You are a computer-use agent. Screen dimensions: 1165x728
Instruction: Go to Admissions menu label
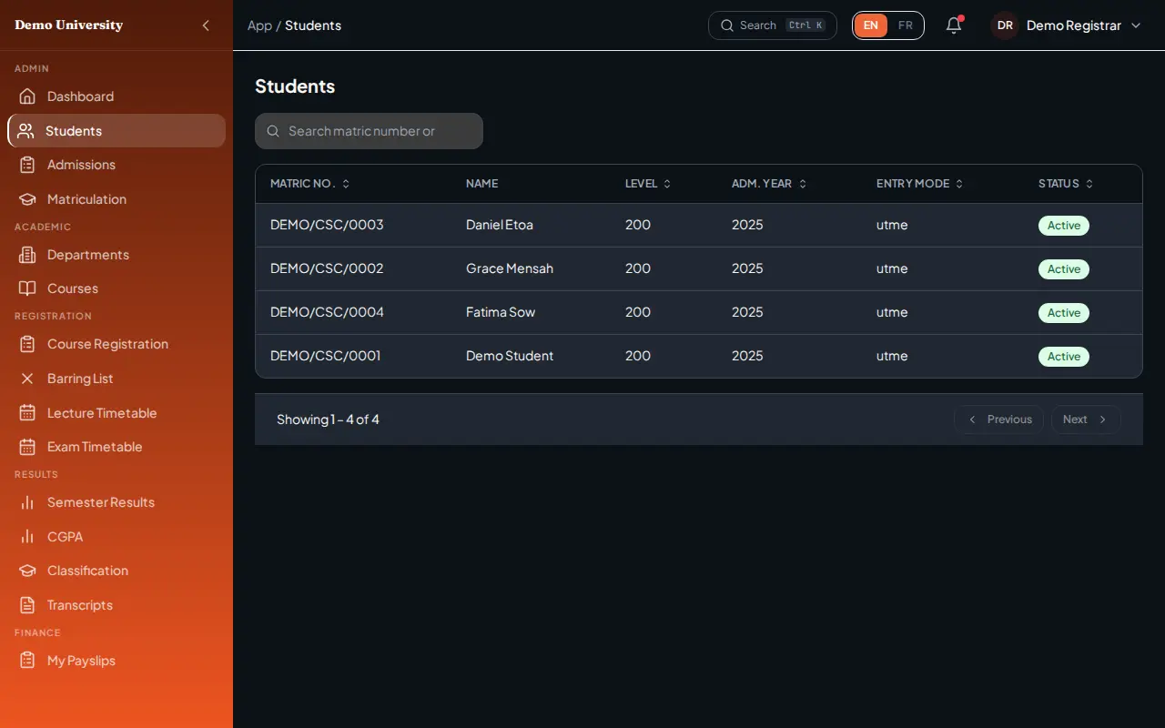pyautogui.click(x=81, y=165)
